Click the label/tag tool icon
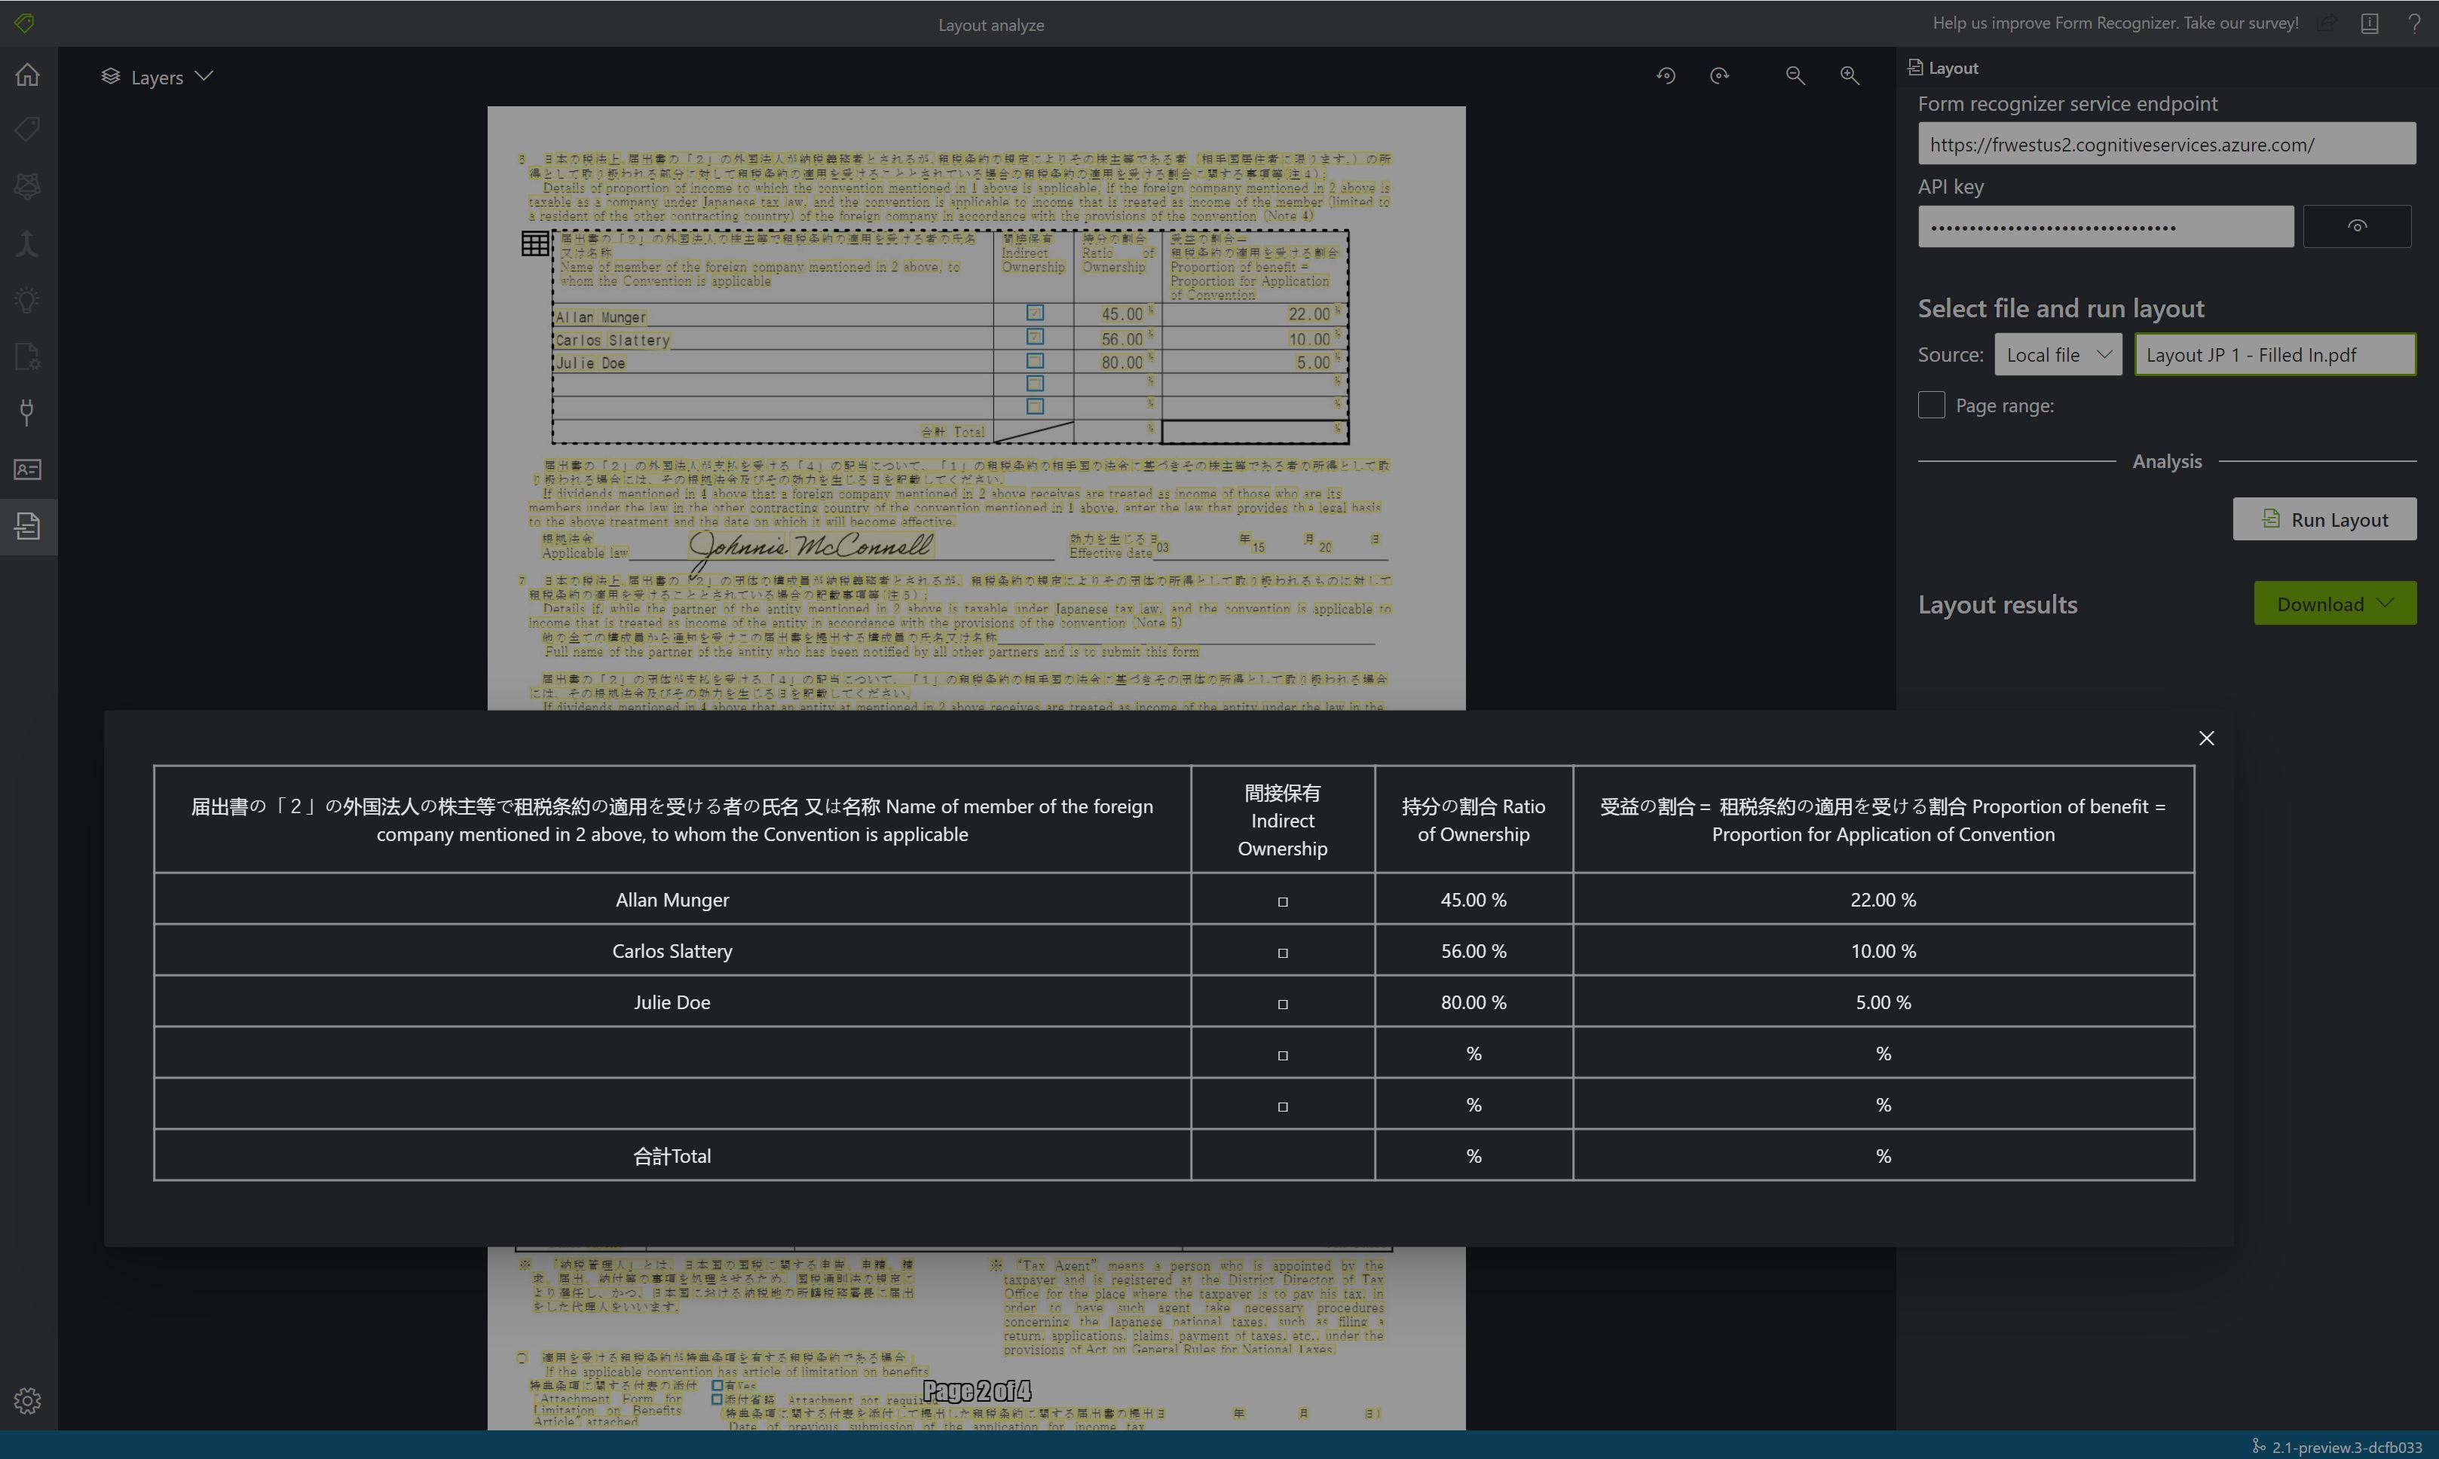 click(x=28, y=130)
